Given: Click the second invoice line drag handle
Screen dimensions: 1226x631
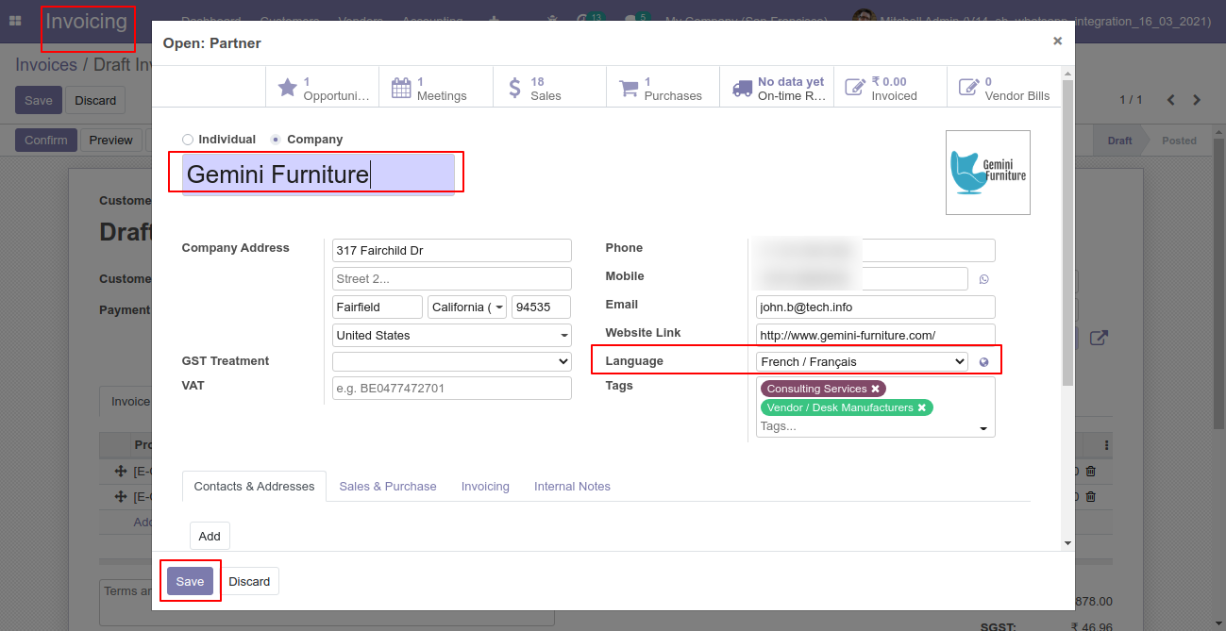Looking at the screenshot, I should pos(121,496).
